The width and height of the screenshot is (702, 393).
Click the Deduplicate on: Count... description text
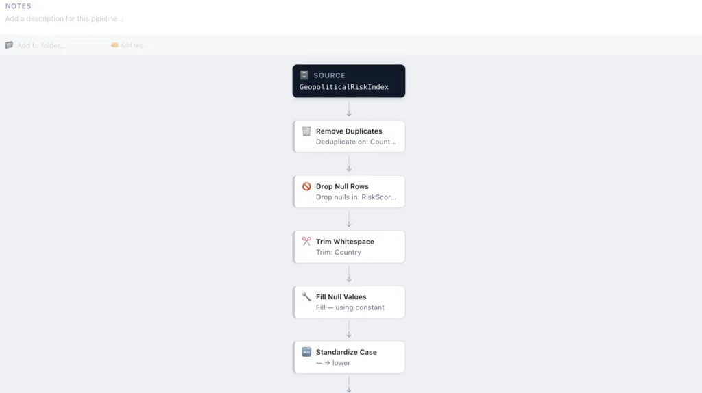point(356,142)
